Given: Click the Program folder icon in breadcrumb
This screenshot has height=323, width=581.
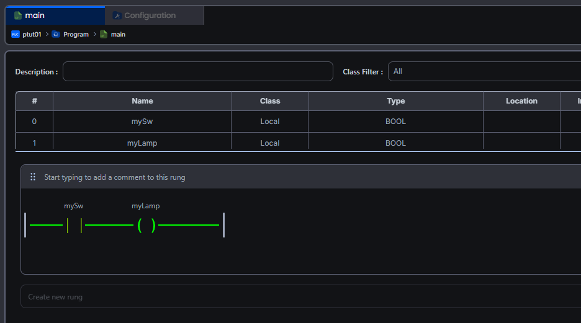Looking at the screenshot, I should tap(56, 35).
